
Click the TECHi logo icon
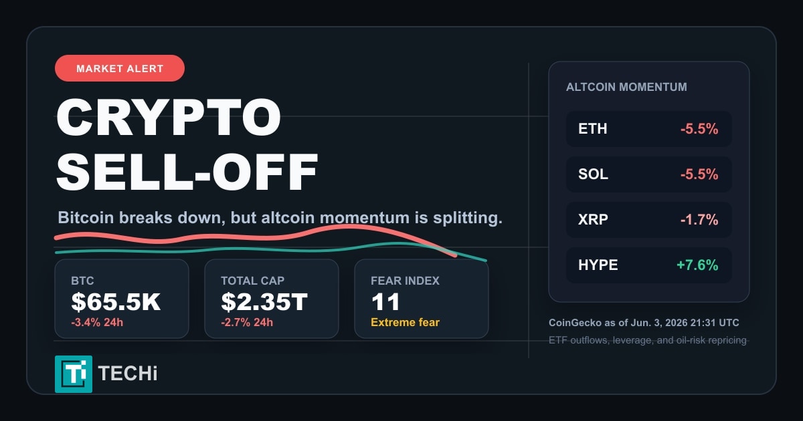click(x=74, y=374)
